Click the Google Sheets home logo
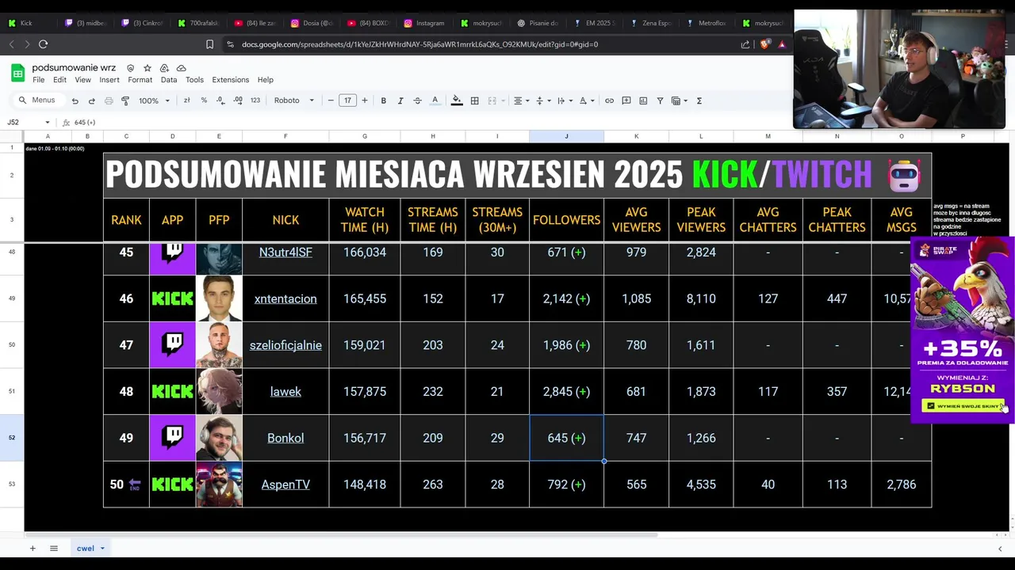This screenshot has width=1015, height=570. [17, 74]
